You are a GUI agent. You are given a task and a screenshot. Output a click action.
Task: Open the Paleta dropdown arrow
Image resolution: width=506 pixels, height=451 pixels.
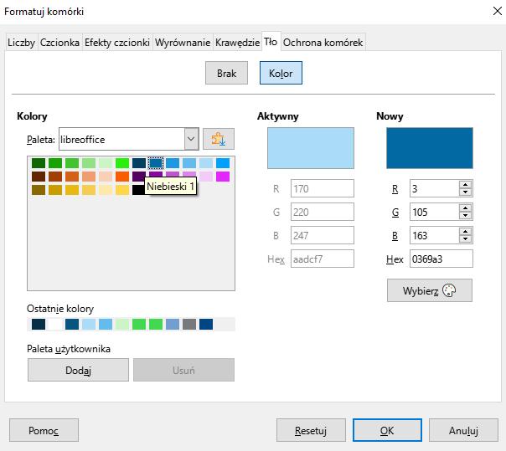click(191, 139)
